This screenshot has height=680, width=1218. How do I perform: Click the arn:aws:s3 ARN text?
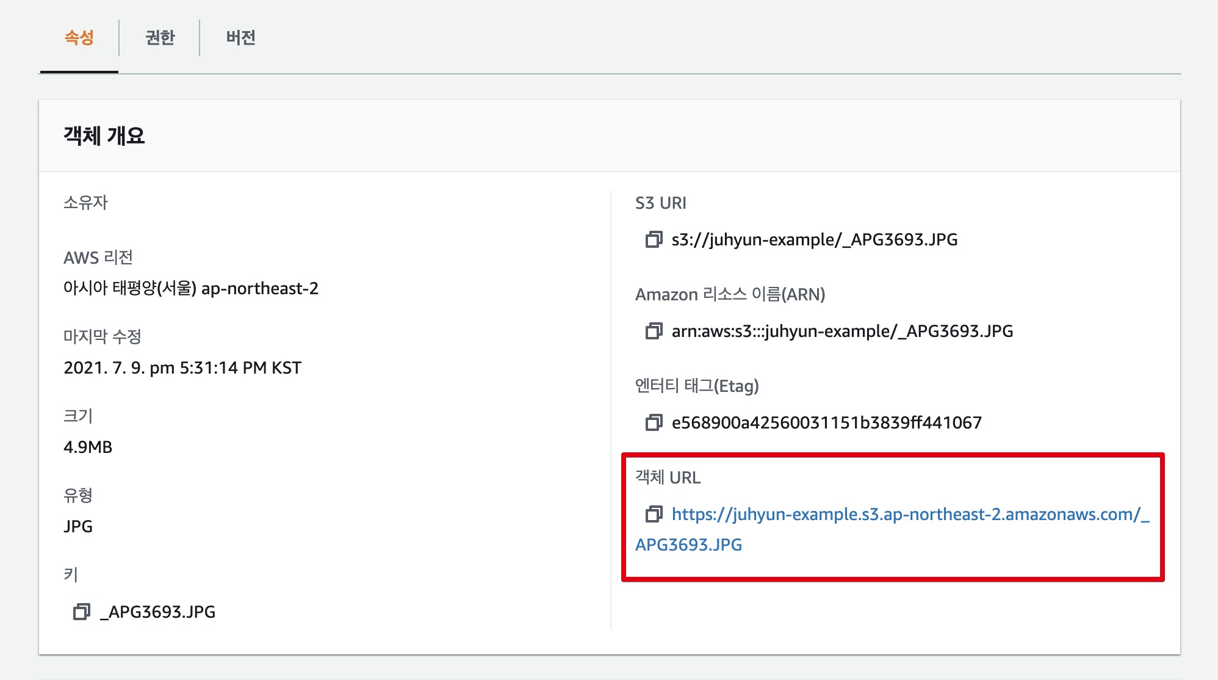842,331
